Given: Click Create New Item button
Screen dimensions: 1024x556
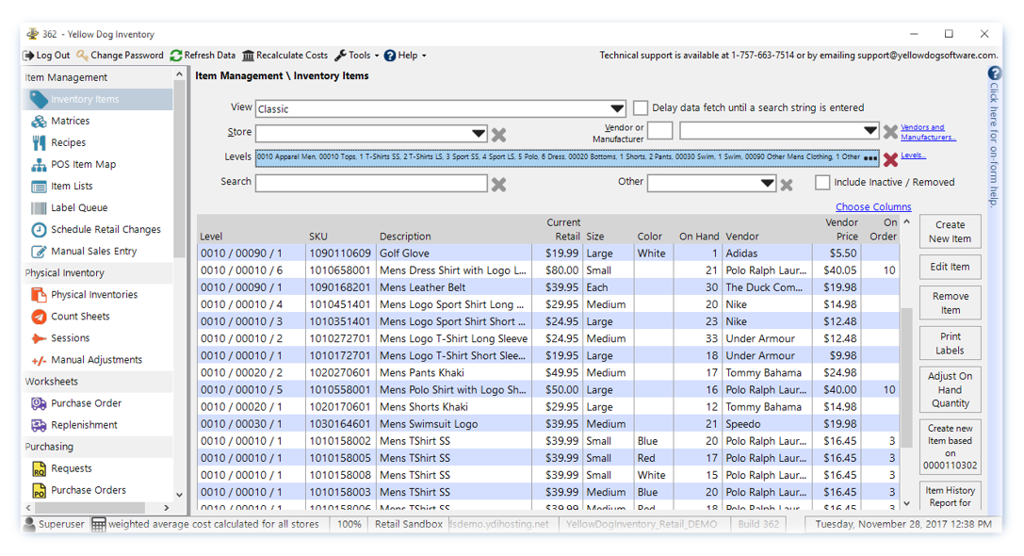Looking at the screenshot, I should point(950,231).
